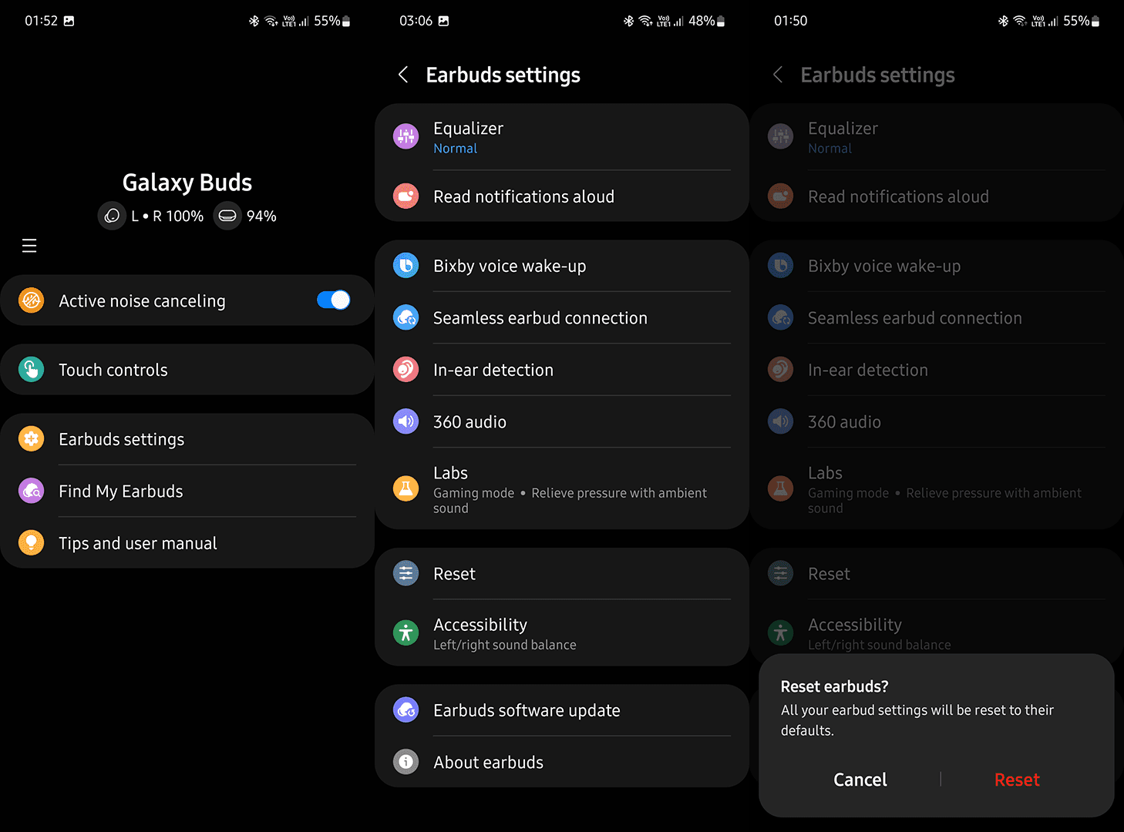Tap the In-ear detection icon

pyautogui.click(x=406, y=370)
